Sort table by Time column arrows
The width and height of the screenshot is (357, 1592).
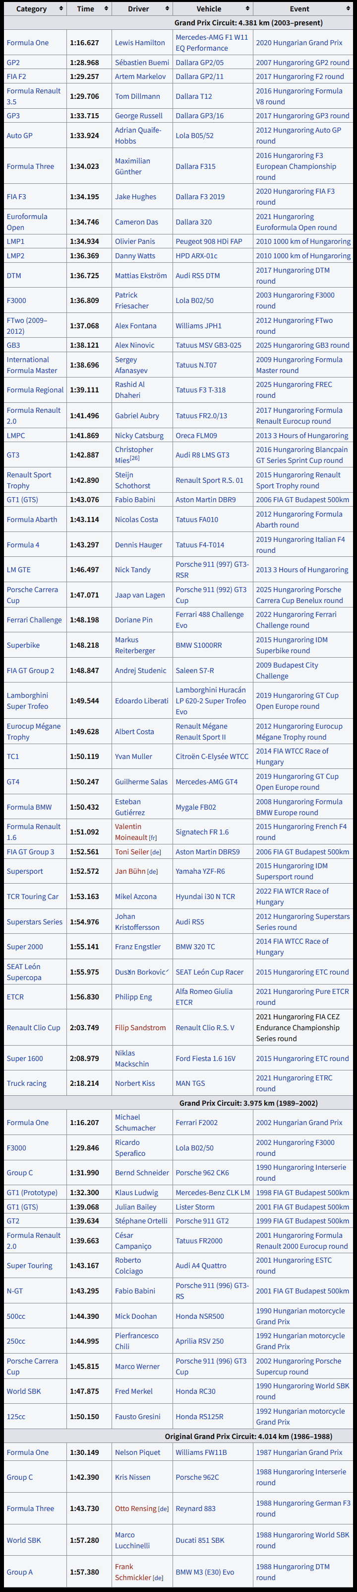[x=107, y=8]
